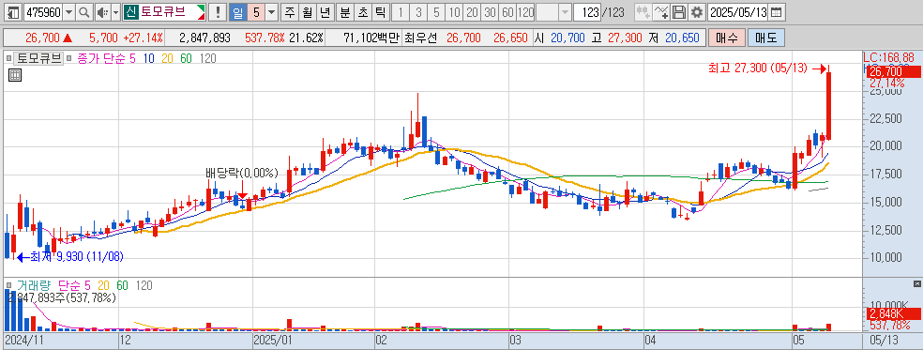Image resolution: width=923 pixels, height=350 pixels.
Task: Select the 20 interval button
Action: 472,12
